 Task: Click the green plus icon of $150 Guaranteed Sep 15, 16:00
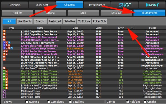coord(4,85)
